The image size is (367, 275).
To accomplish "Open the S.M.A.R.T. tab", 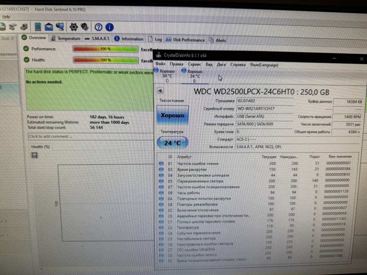I will coord(97,39).
